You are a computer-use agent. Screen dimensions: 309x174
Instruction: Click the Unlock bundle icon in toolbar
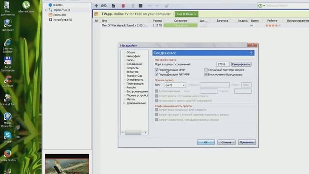(x=167, y=6)
